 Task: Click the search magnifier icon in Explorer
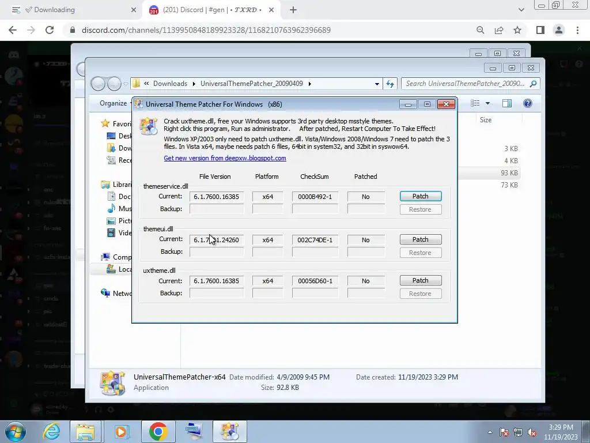tap(533, 84)
